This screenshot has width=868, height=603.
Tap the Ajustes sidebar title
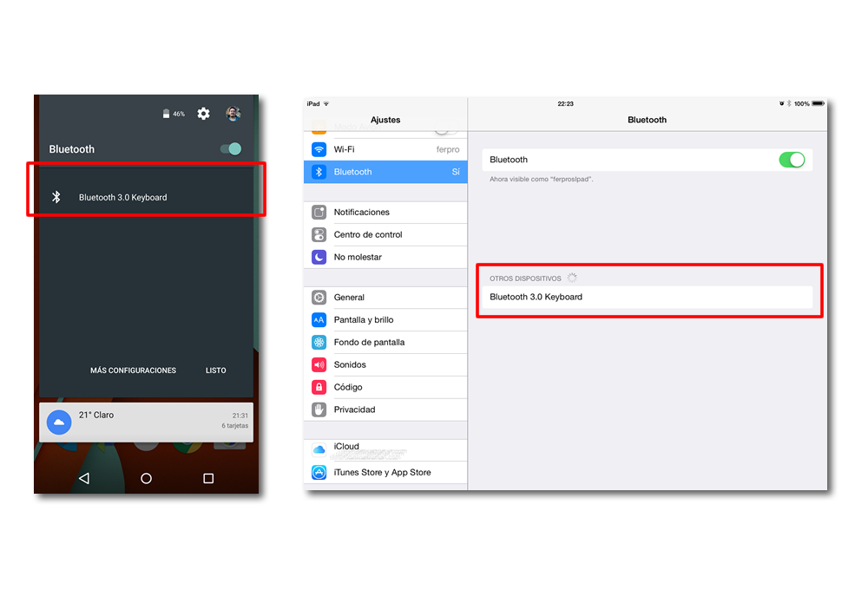tap(385, 120)
